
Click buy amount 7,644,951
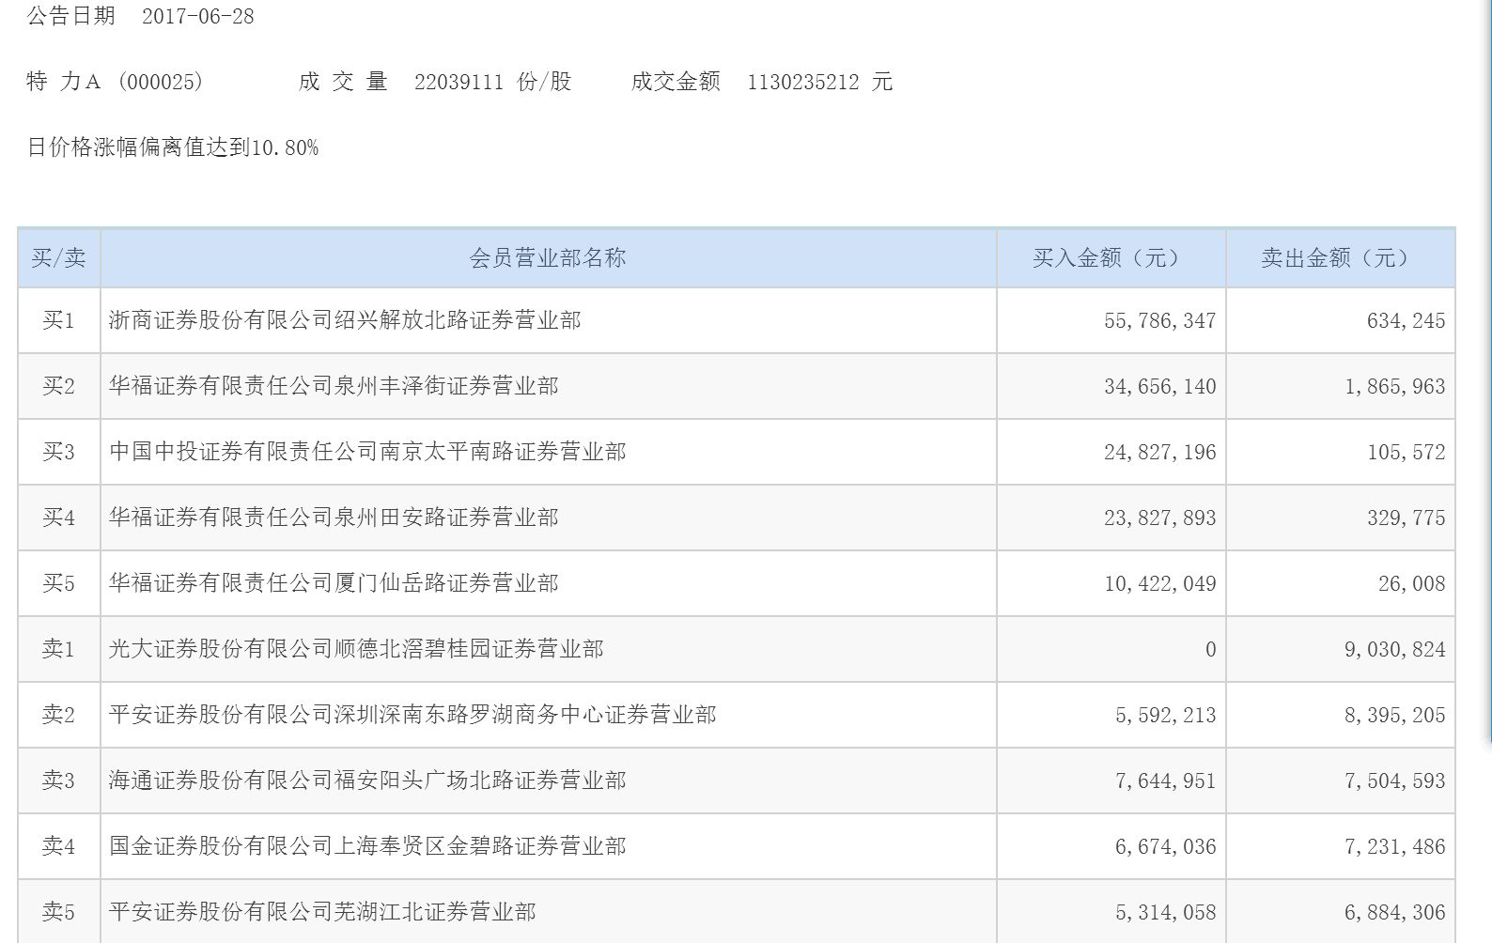click(1166, 781)
